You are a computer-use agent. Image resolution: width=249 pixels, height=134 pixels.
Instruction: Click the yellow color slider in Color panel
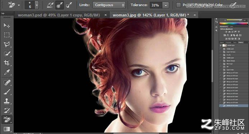pos(234,20)
